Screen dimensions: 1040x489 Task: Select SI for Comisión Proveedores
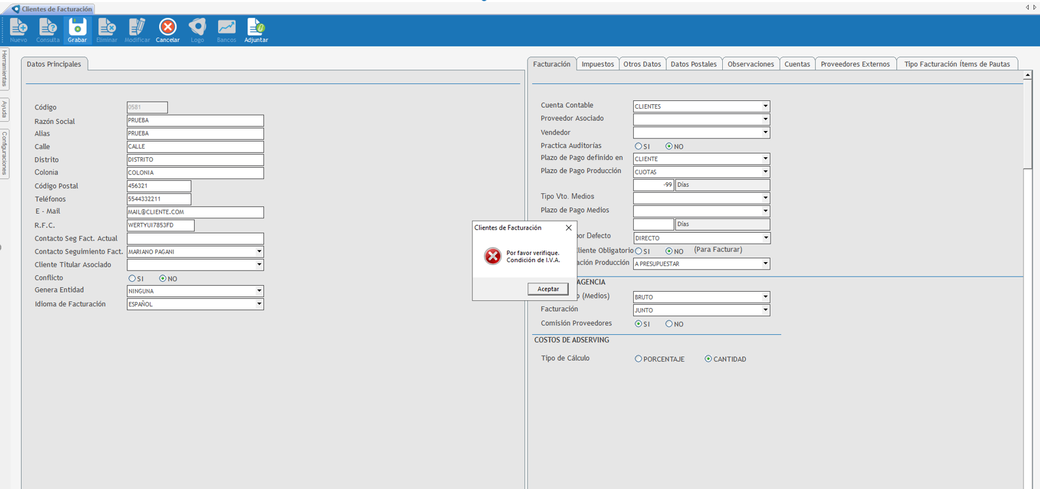(x=638, y=324)
